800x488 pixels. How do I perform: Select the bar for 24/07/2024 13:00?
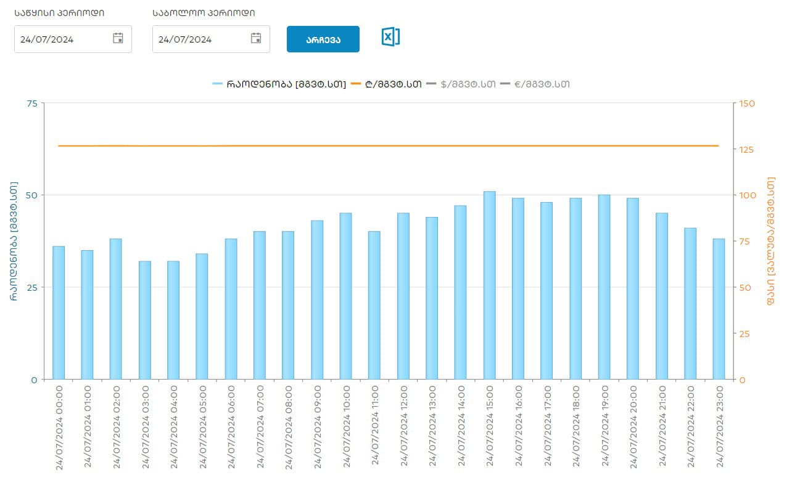(x=432, y=298)
